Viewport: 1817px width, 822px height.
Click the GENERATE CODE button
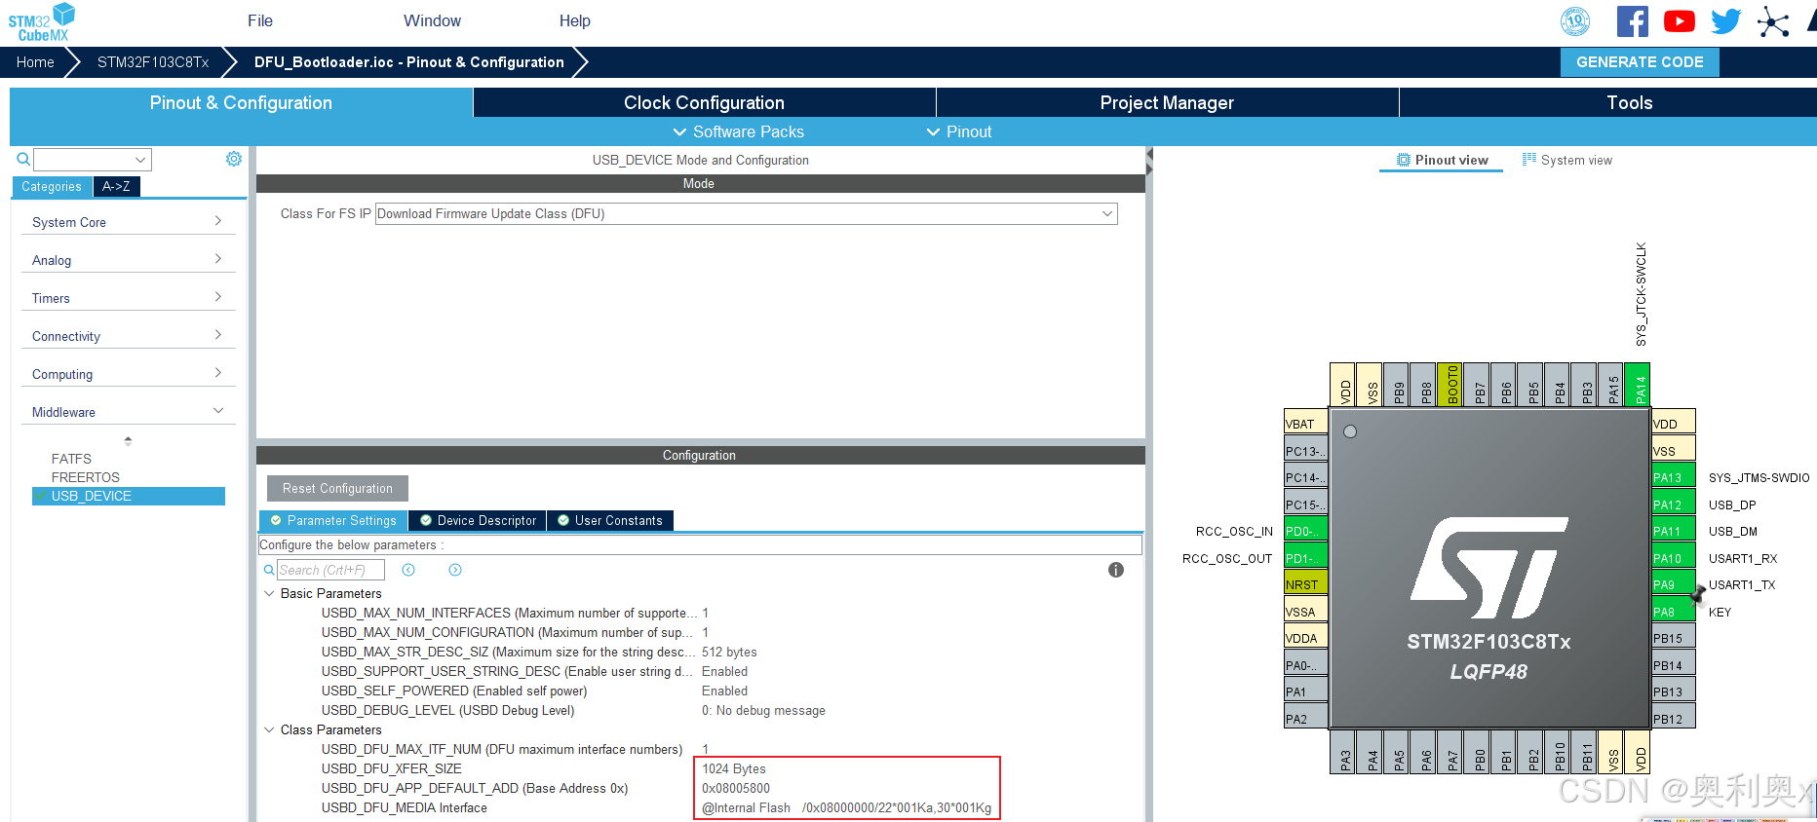click(x=1640, y=61)
